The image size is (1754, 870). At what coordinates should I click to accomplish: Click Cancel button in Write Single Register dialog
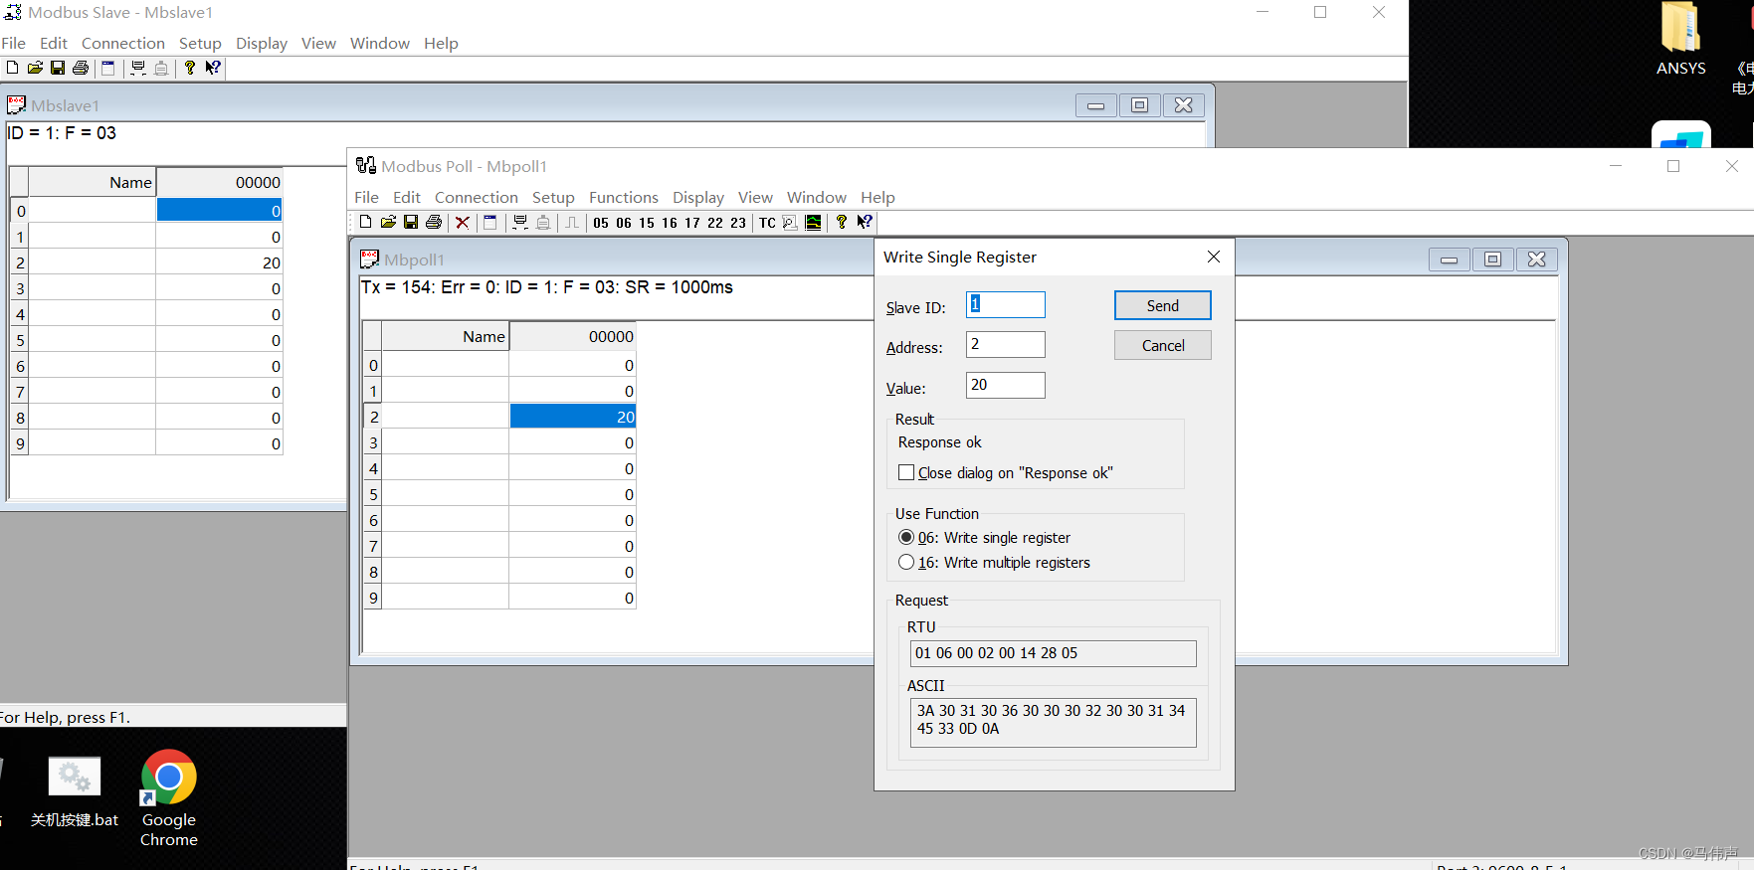coord(1162,345)
